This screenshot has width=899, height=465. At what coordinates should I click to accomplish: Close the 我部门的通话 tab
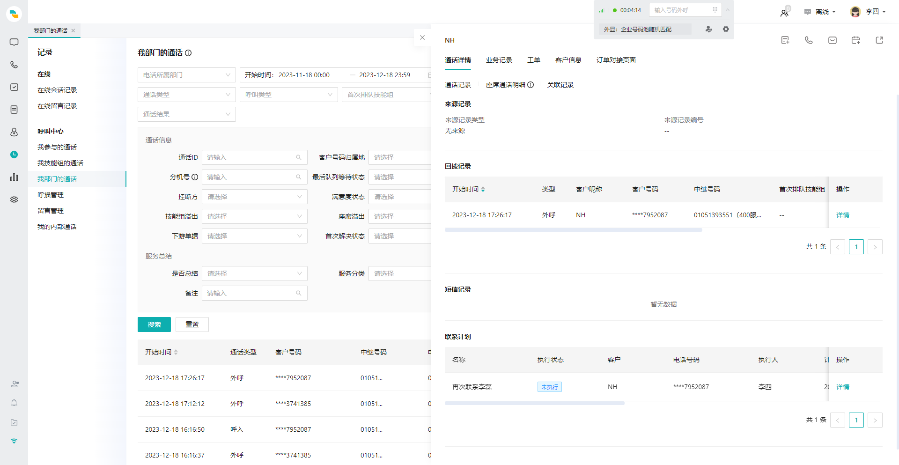coord(73,30)
